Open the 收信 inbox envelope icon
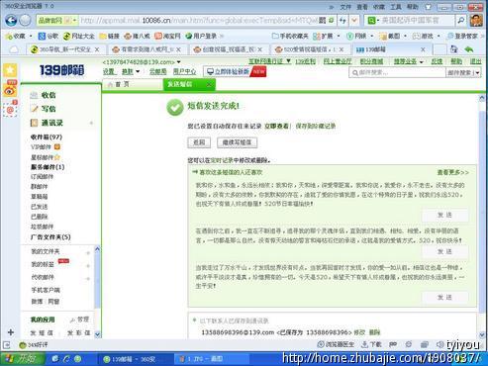Image resolution: width=488 pixels, height=366 pixels. point(34,96)
